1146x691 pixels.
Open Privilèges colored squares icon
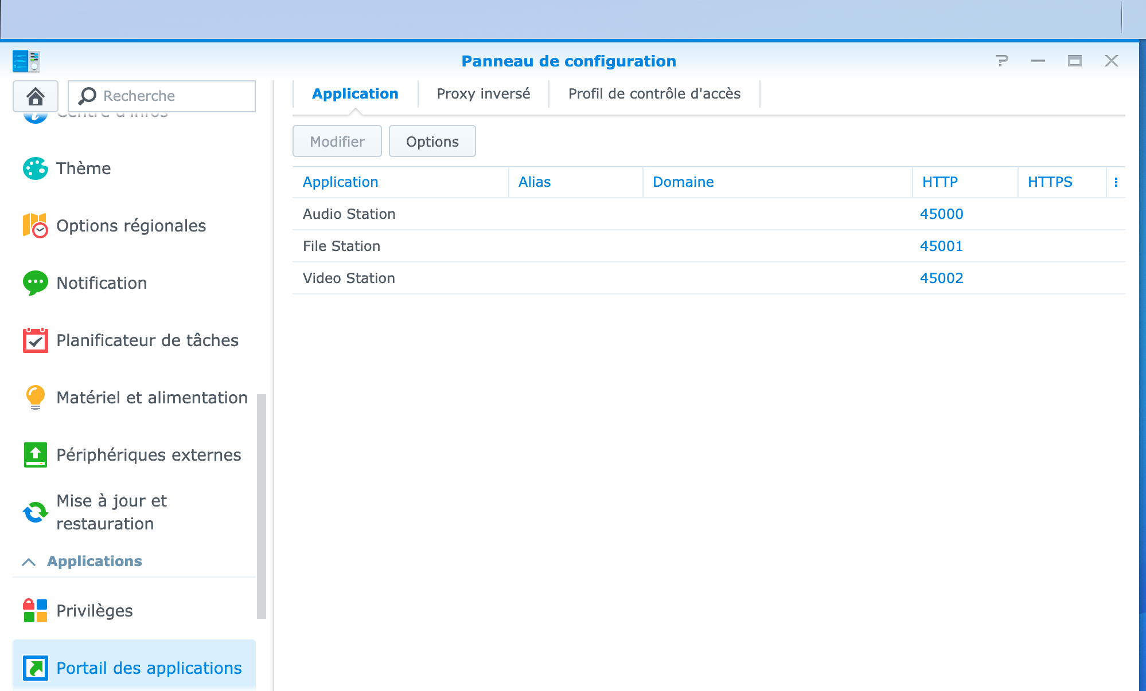pyautogui.click(x=36, y=611)
